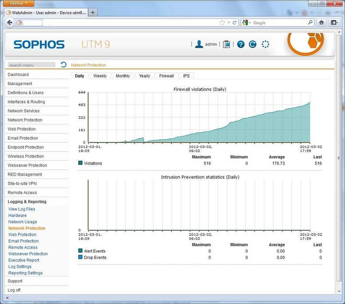Click the scrollbar up arrow
This screenshot has width=345, height=304.
(339, 32)
